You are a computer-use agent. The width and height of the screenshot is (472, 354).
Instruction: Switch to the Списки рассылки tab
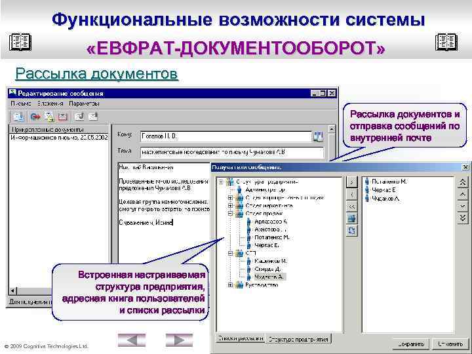240,338
